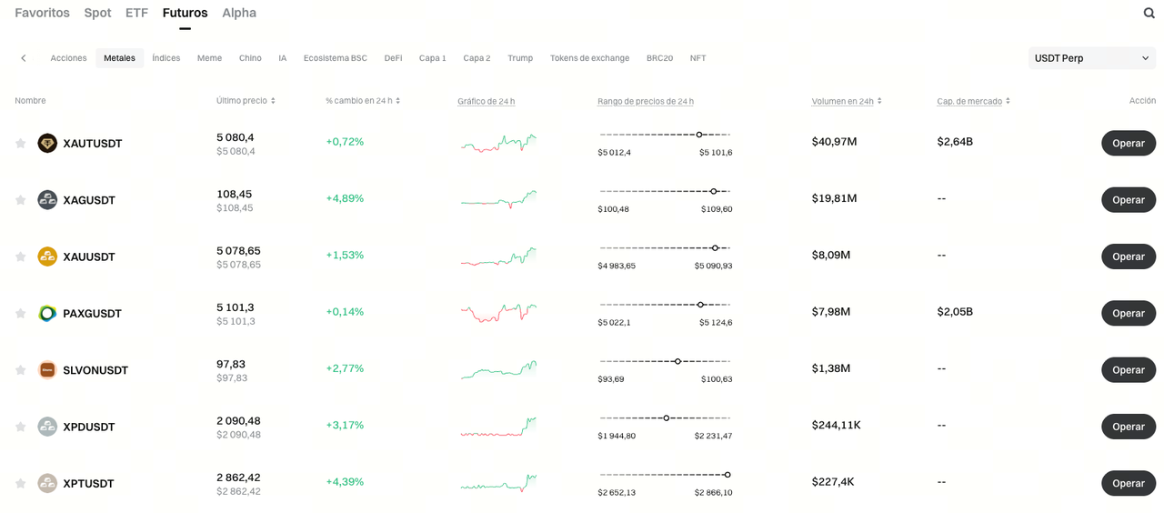Select the Índices category tab
This screenshot has width=1164, height=513.
point(166,58)
